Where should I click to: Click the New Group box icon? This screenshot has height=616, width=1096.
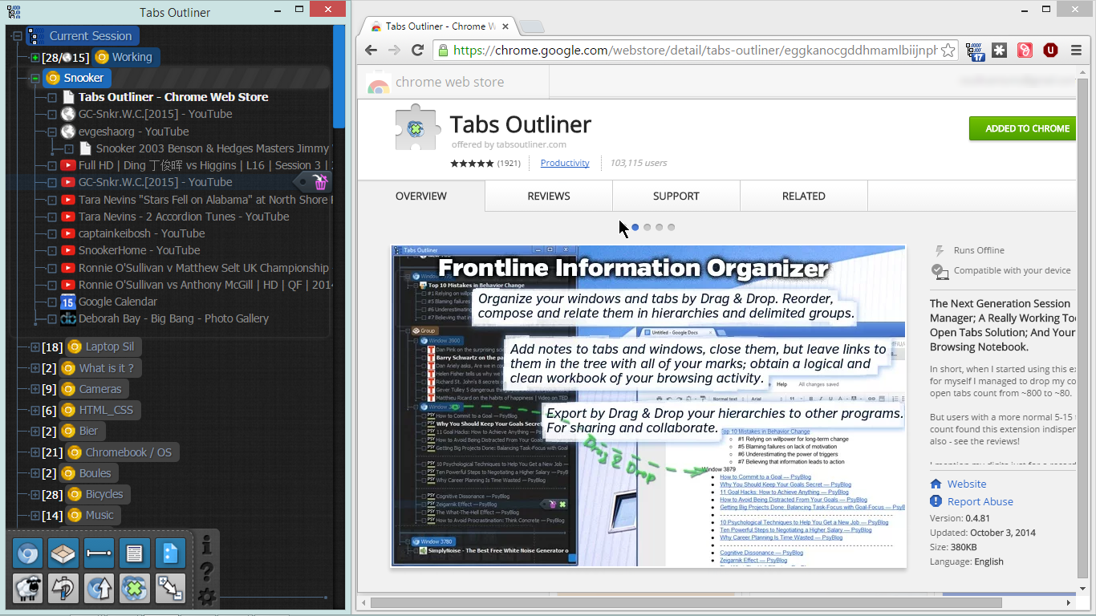pyautogui.click(x=63, y=553)
